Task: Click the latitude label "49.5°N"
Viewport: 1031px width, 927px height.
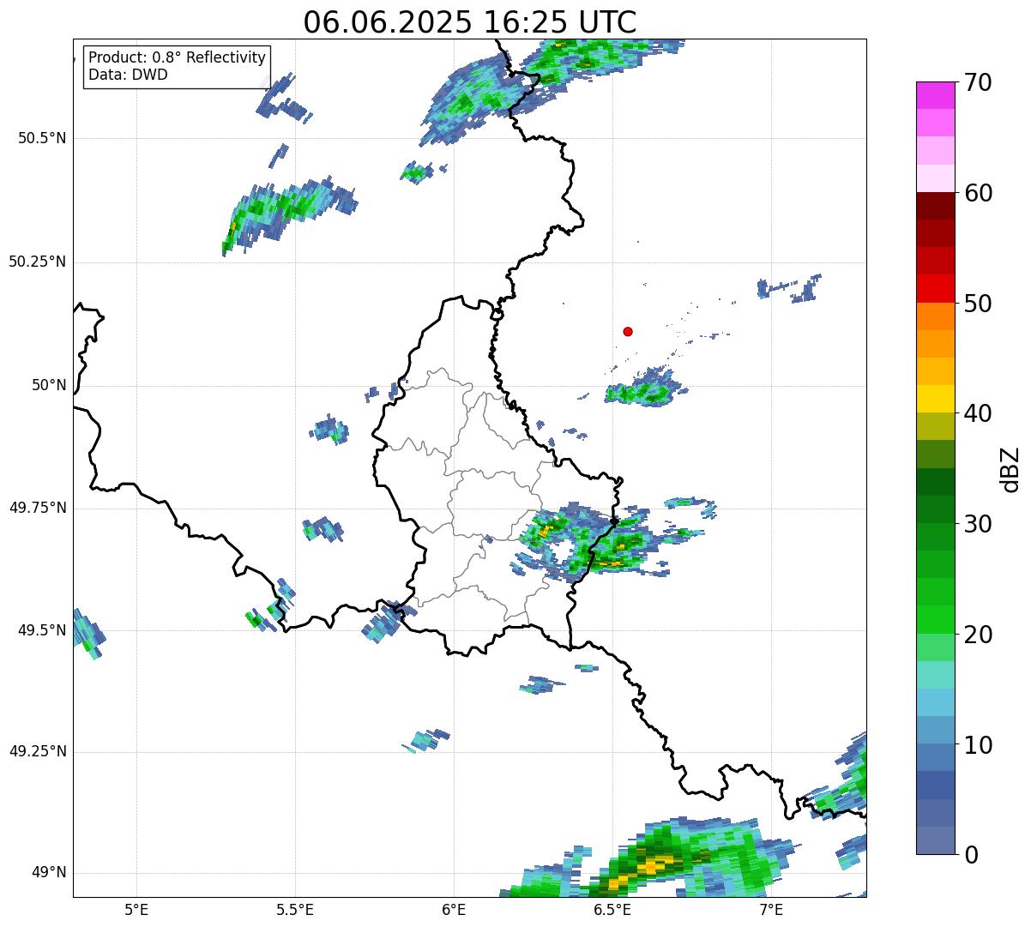Action: point(42,630)
